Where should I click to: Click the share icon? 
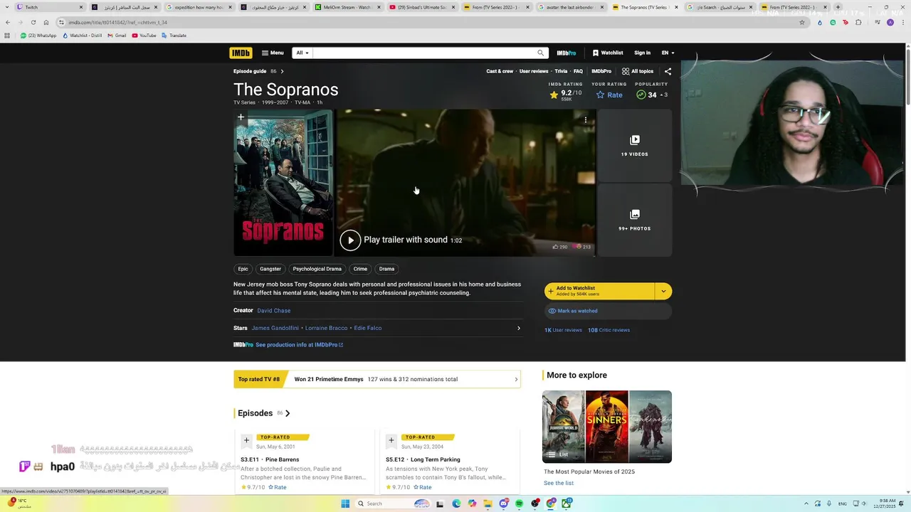(668, 71)
